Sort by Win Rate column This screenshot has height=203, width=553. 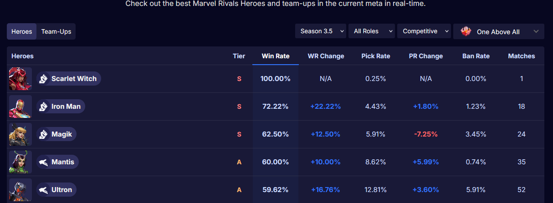click(x=276, y=56)
